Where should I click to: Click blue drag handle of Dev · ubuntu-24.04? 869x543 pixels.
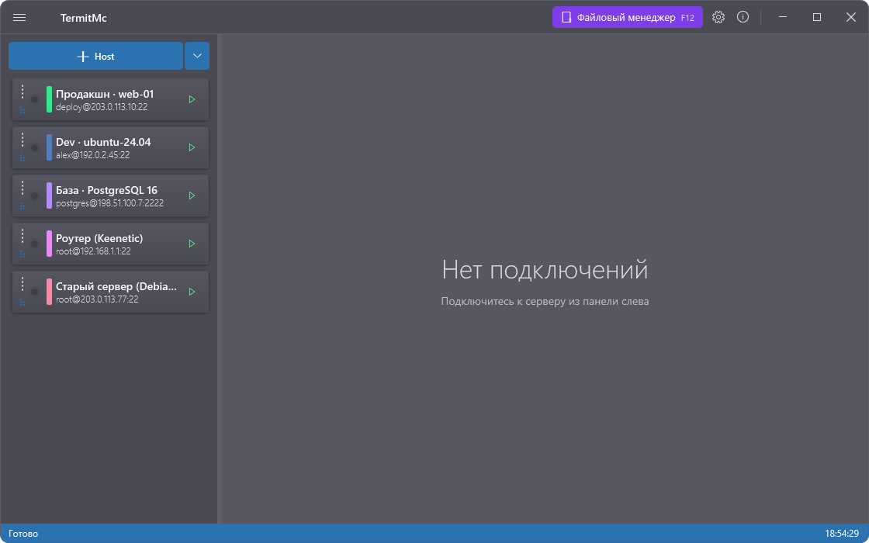23,158
